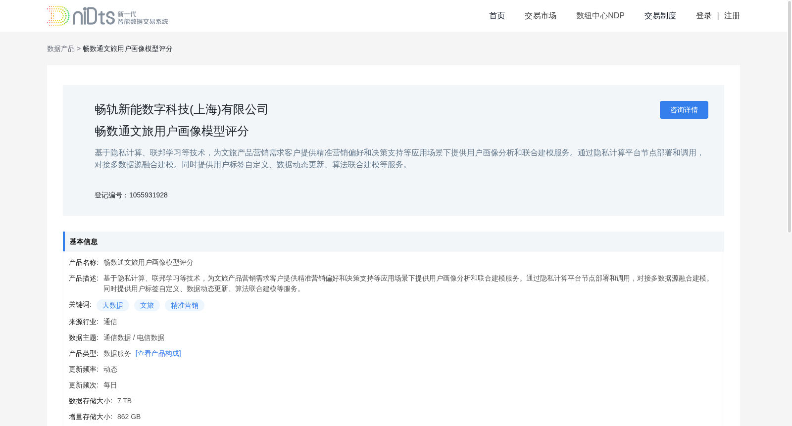
Task: Click the 基本信息 section header
Action: 394,241
